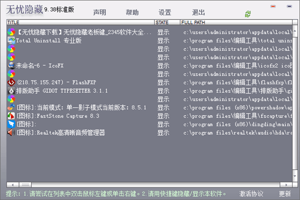This screenshot has width=300, height=200.
Task: Click the horizontal scrollbar thumb
Action: tap(25, 185)
